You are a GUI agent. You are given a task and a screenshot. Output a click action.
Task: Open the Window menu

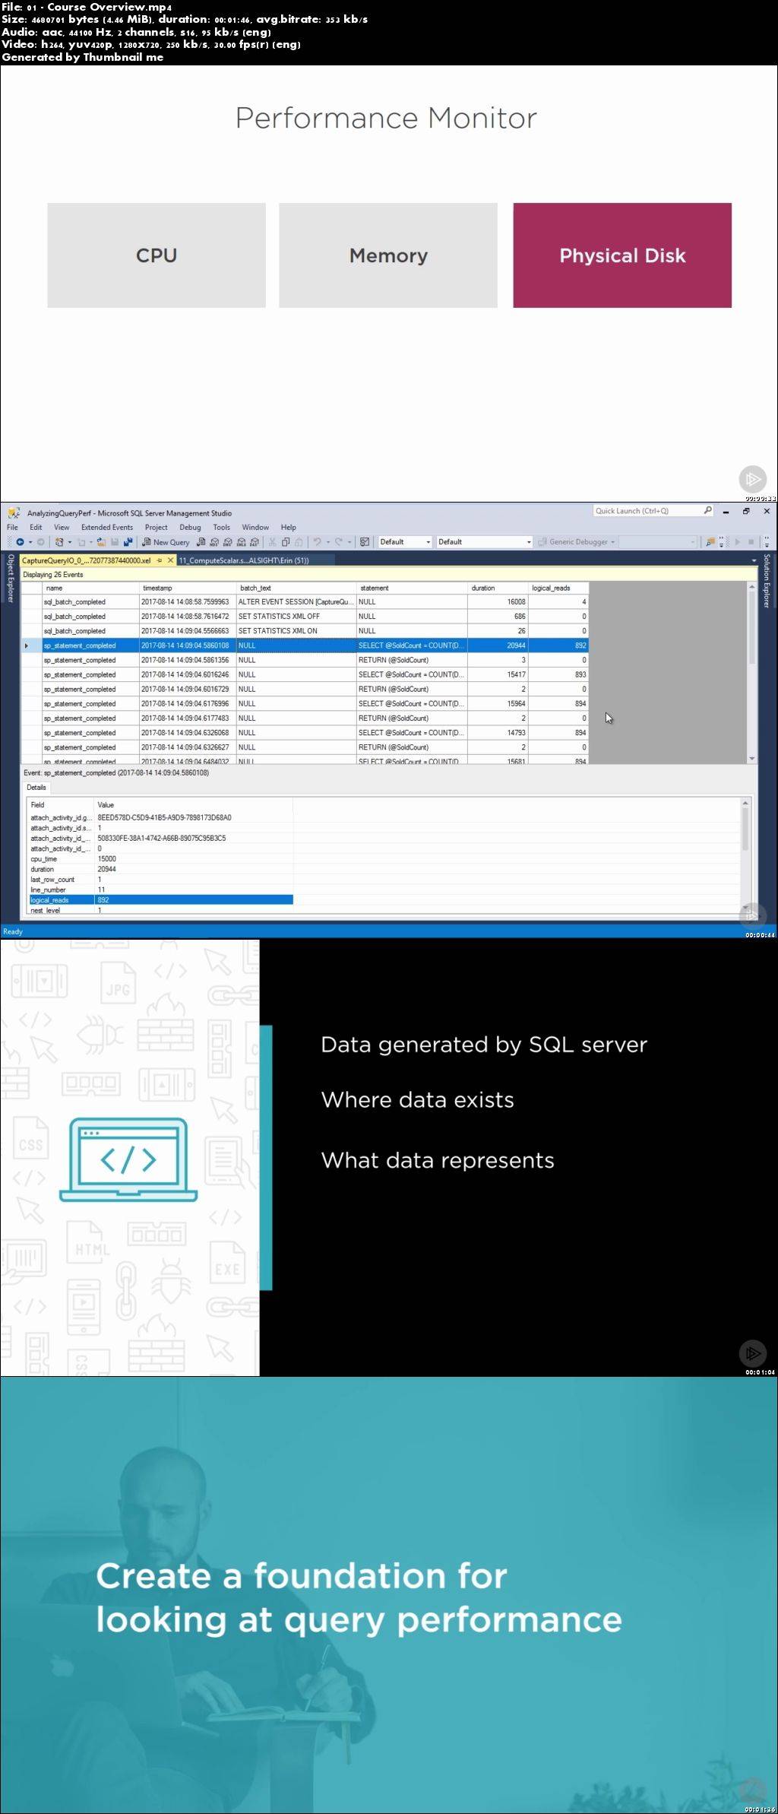point(255,527)
